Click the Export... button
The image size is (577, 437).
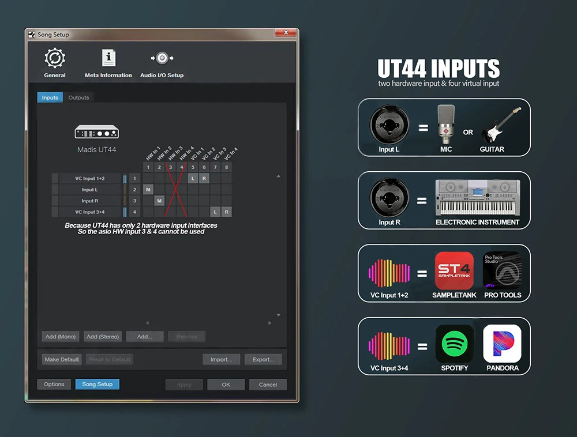pos(263,360)
